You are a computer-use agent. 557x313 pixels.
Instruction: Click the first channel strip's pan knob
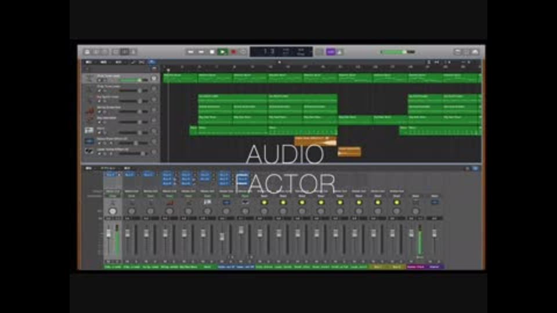(113, 211)
